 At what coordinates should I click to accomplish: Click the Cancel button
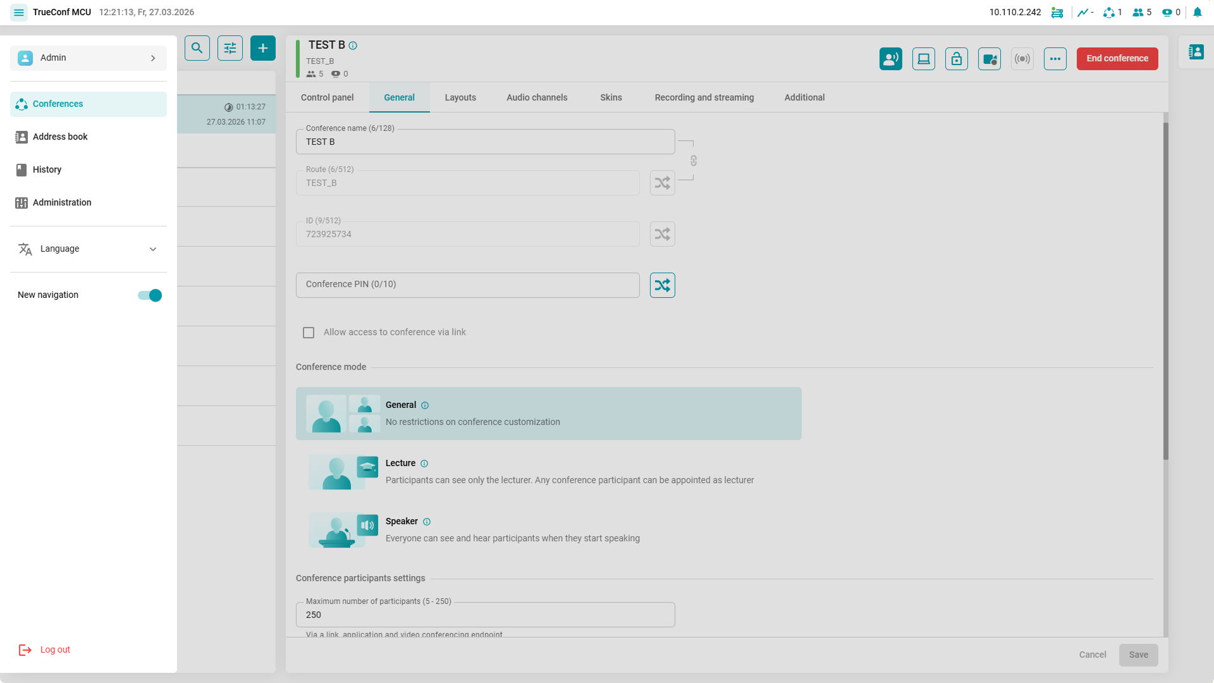tap(1092, 655)
